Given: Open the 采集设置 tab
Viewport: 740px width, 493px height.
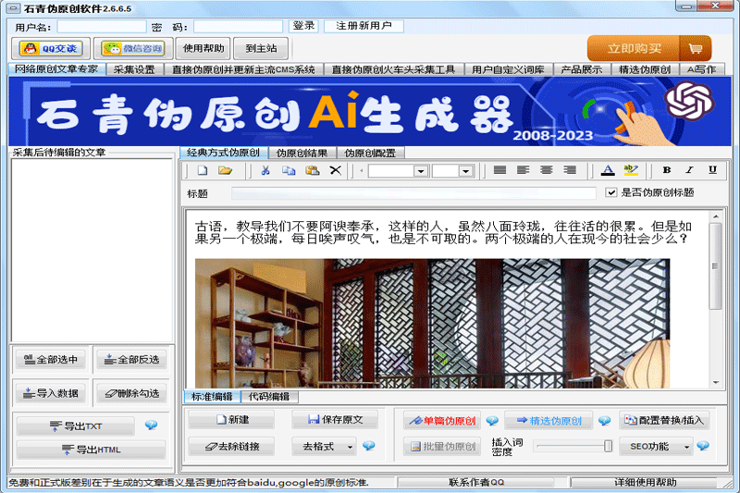Looking at the screenshot, I should click(134, 69).
